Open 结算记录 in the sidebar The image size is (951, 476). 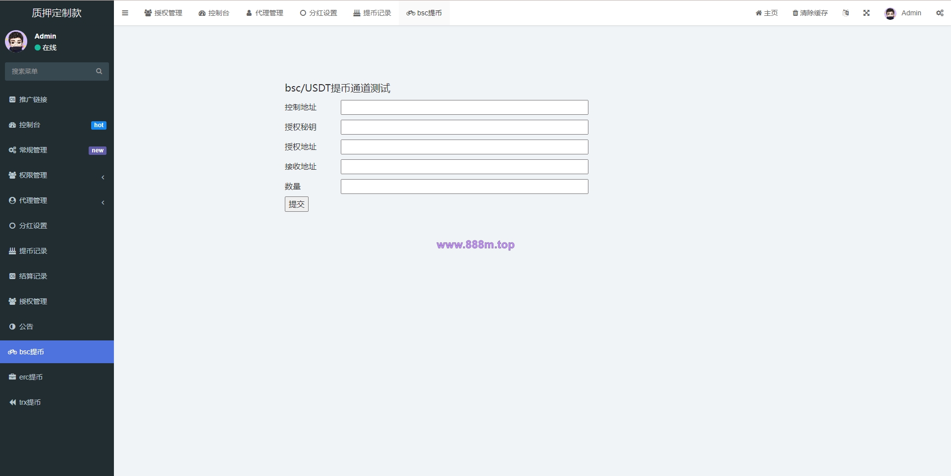click(57, 276)
